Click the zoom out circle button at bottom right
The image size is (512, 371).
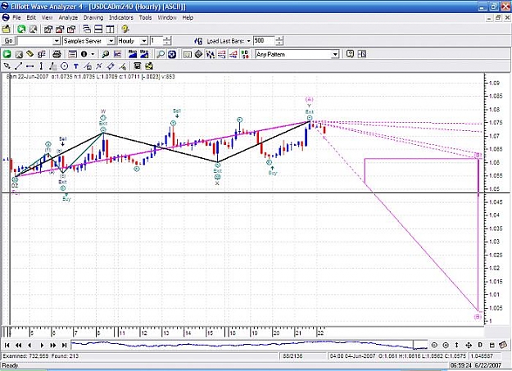pos(434,345)
